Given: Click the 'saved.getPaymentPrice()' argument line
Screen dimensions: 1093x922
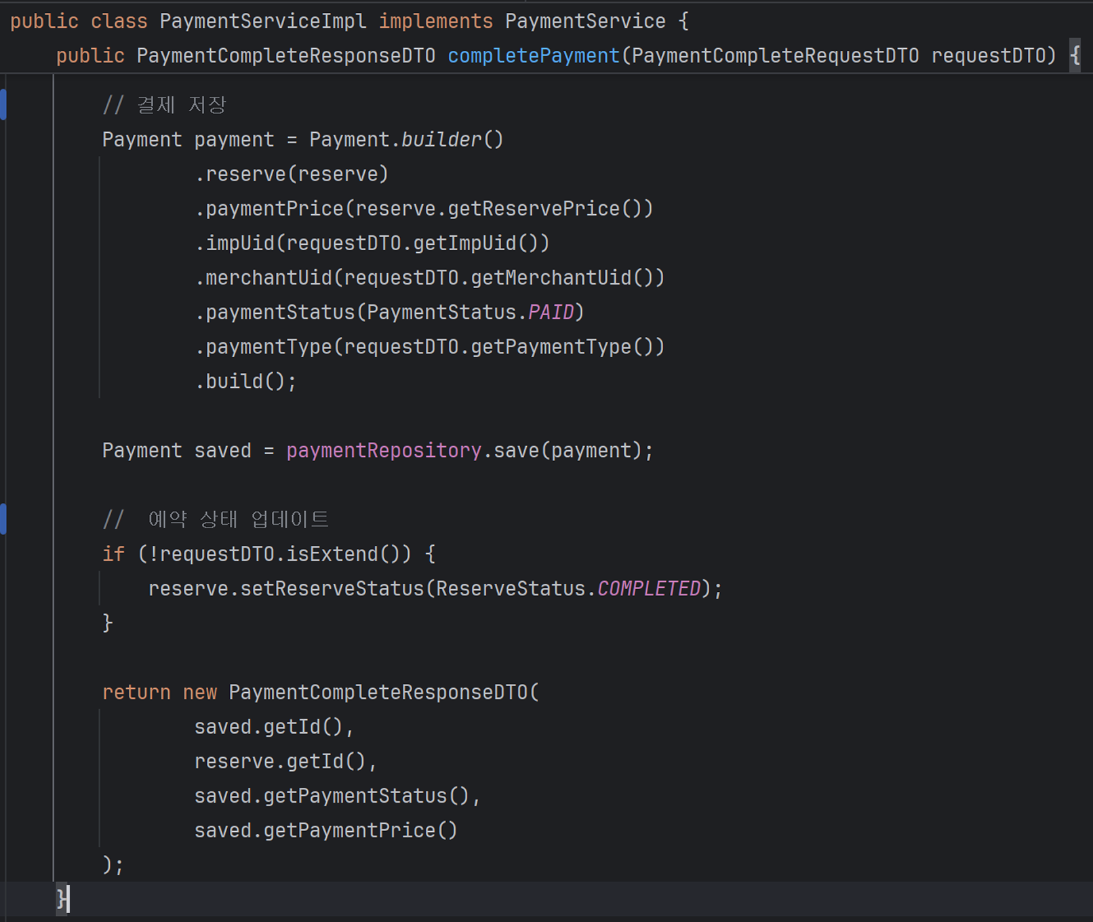Looking at the screenshot, I should click(x=326, y=831).
